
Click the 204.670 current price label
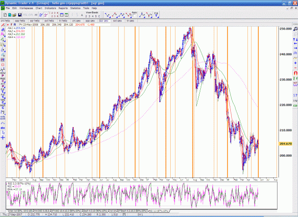[x=286, y=144]
